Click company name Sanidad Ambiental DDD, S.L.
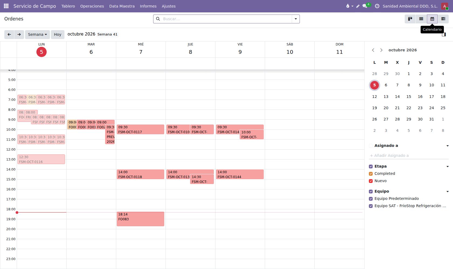 (x=410, y=6)
